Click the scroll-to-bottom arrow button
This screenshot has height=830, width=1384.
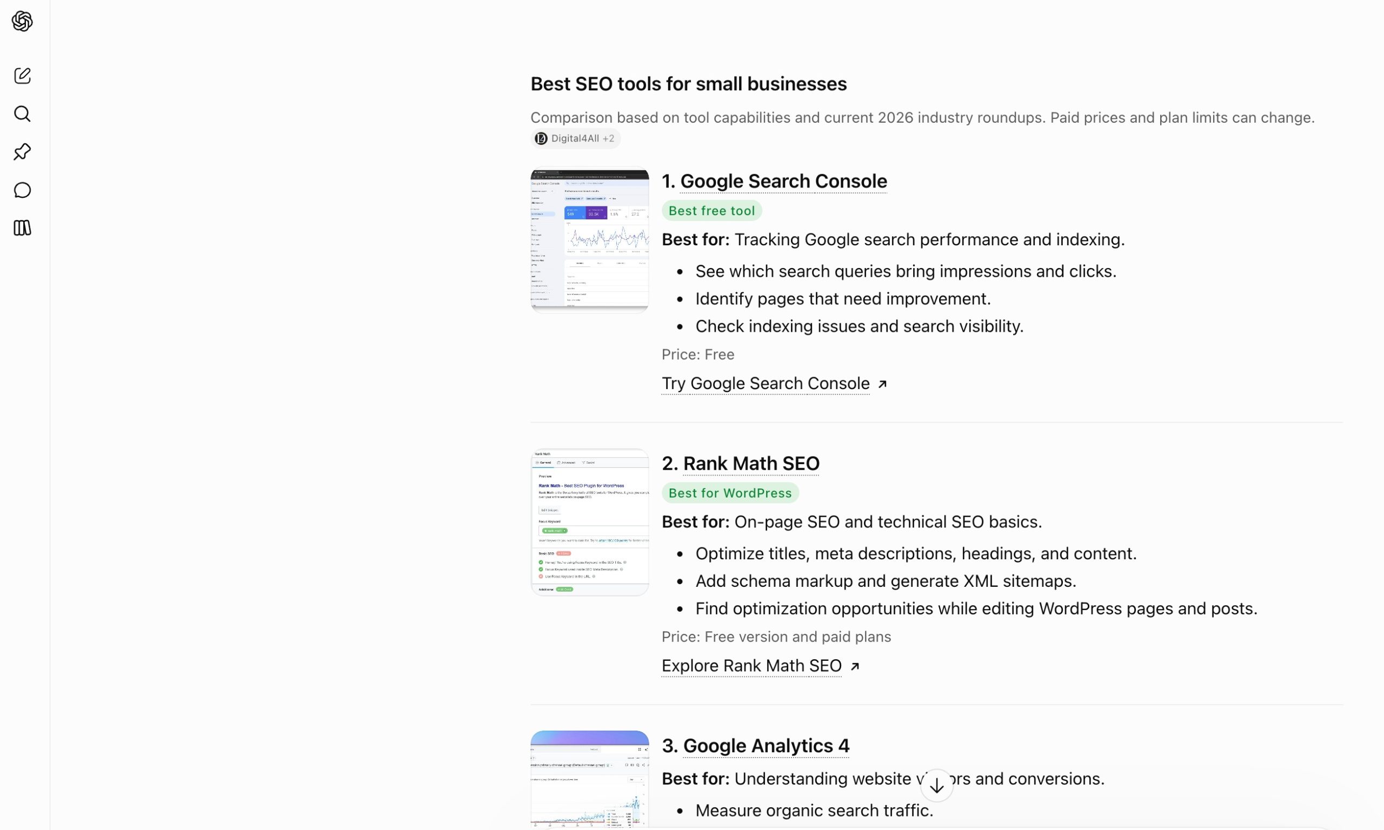(937, 786)
